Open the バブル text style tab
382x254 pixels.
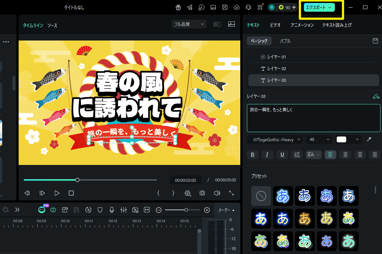(x=285, y=41)
